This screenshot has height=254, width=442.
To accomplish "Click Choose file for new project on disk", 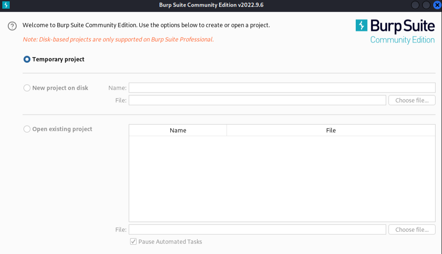I will pos(412,100).
